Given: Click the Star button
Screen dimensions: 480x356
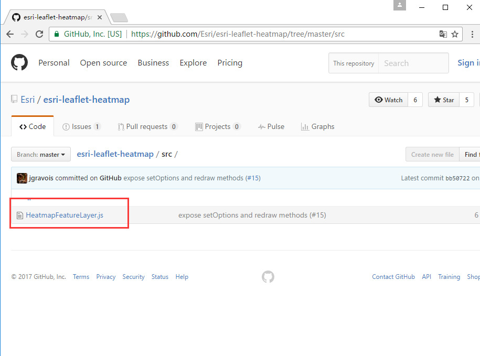Looking at the screenshot, I should (x=444, y=100).
